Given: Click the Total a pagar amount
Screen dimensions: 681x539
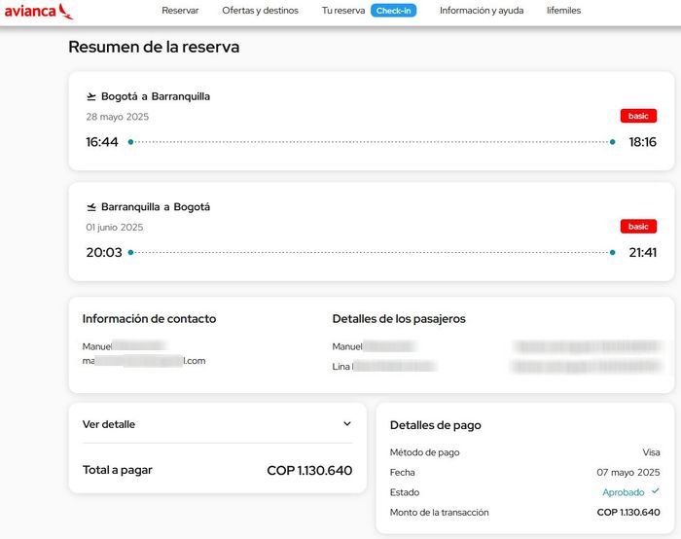Looking at the screenshot, I should click(x=309, y=471).
